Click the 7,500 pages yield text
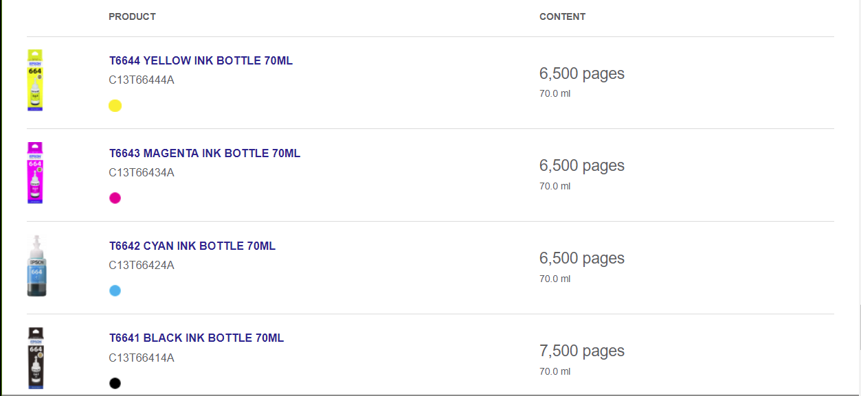 tap(582, 351)
